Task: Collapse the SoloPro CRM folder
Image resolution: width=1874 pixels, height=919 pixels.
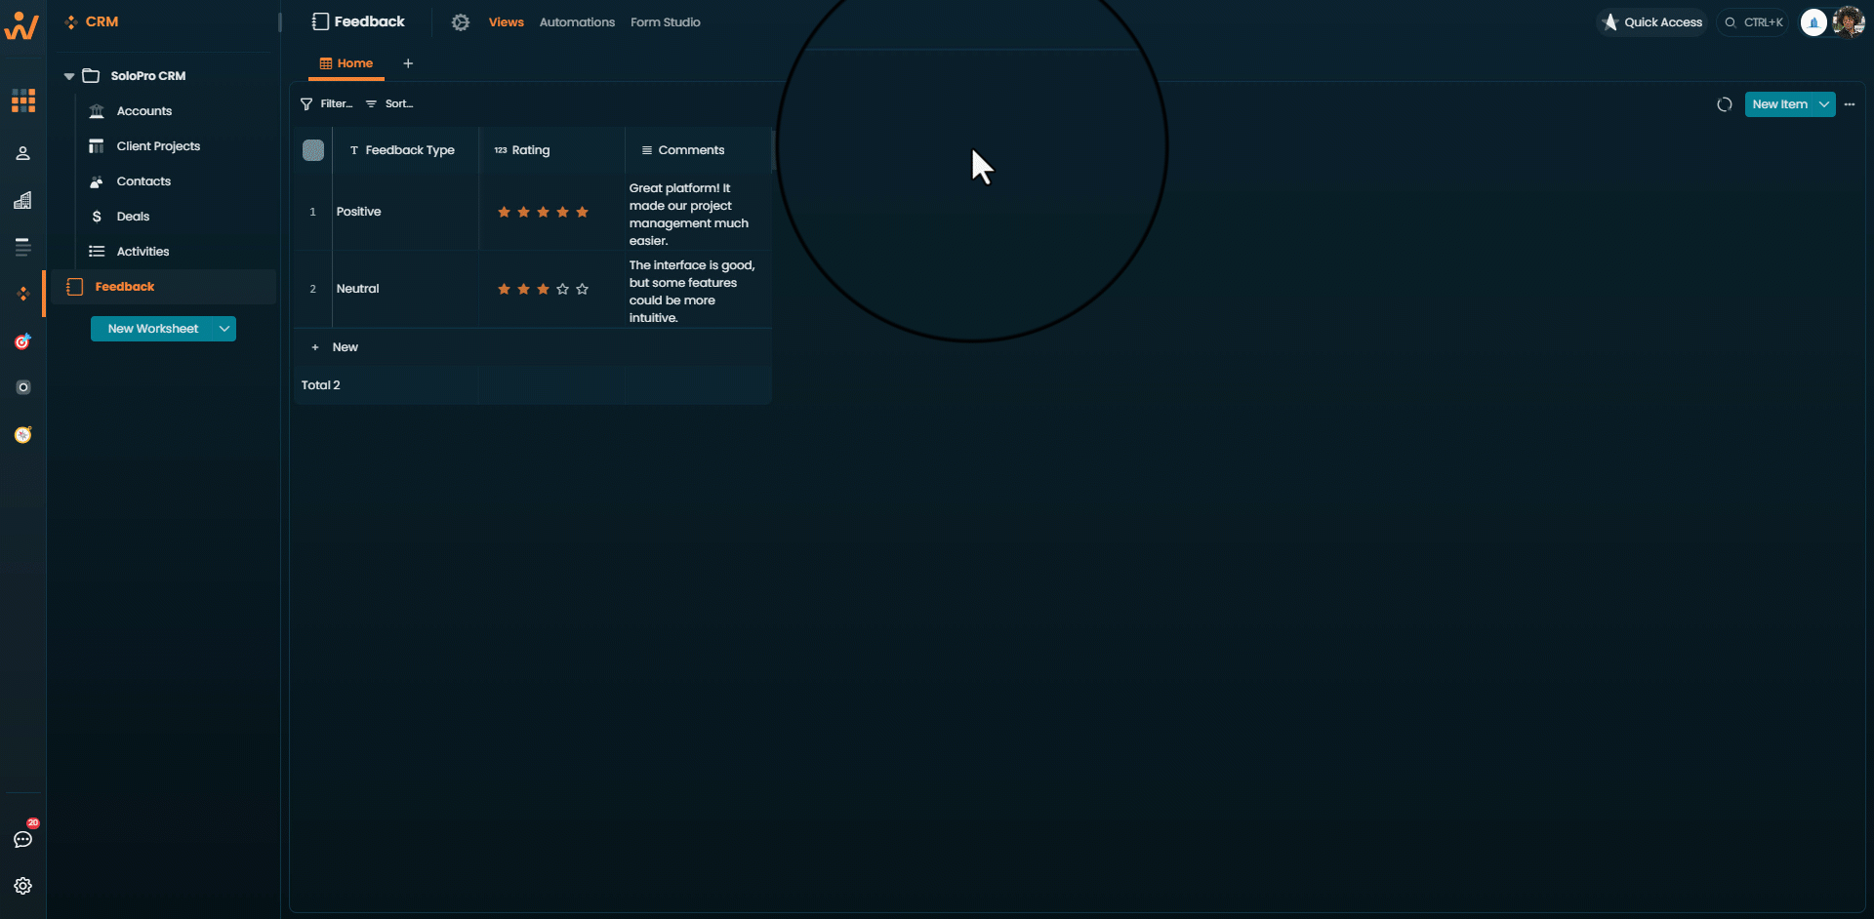Action: [69, 76]
